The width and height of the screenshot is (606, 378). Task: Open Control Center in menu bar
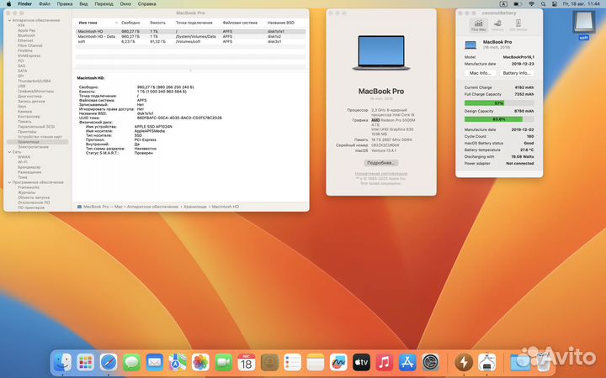[554, 4]
